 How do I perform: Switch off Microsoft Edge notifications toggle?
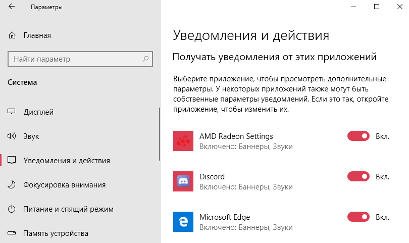(x=359, y=217)
